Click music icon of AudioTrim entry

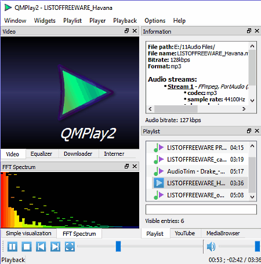[x=159, y=171]
